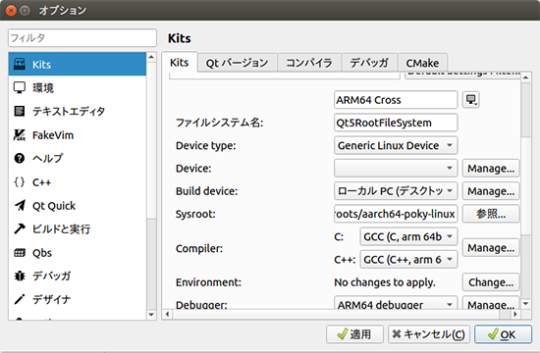Click the horizontal scroll left arrow

(x=167, y=314)
